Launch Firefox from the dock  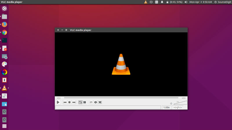click(4, 24)
